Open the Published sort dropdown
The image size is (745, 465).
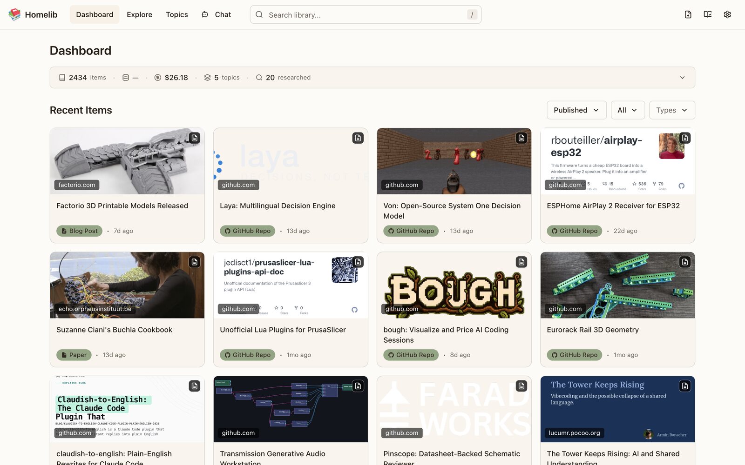(x=576, y=110)
